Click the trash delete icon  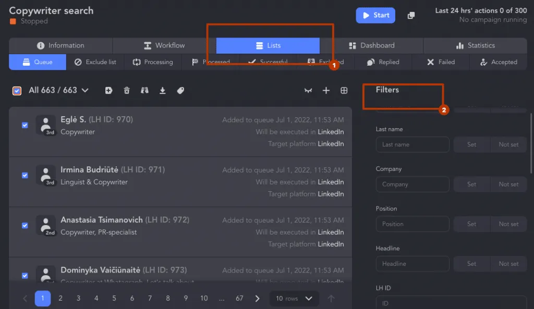click(x=127, y=90)
